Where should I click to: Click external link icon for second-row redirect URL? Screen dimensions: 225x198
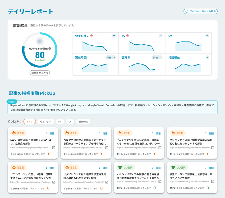pyautogui.click(x=107, y=182)
